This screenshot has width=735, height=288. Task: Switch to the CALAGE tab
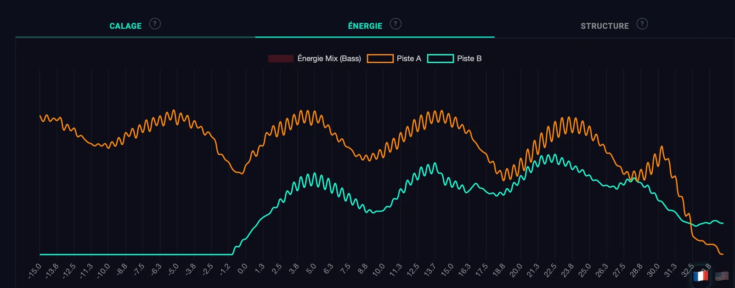(125, 26)
